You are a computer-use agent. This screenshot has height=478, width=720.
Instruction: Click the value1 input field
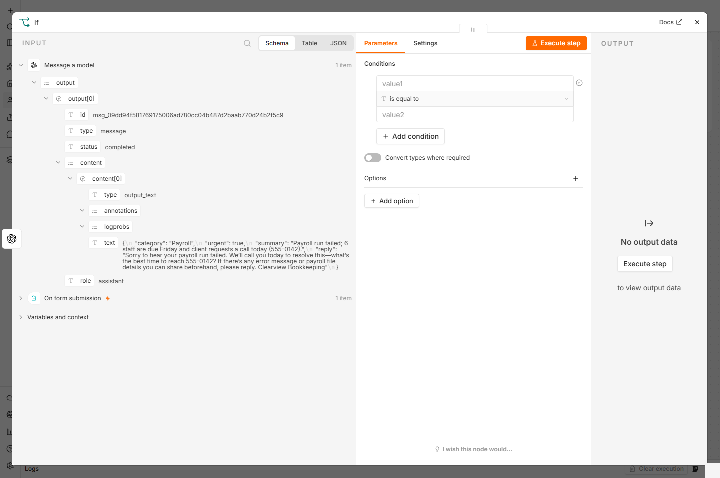[475, 84]
